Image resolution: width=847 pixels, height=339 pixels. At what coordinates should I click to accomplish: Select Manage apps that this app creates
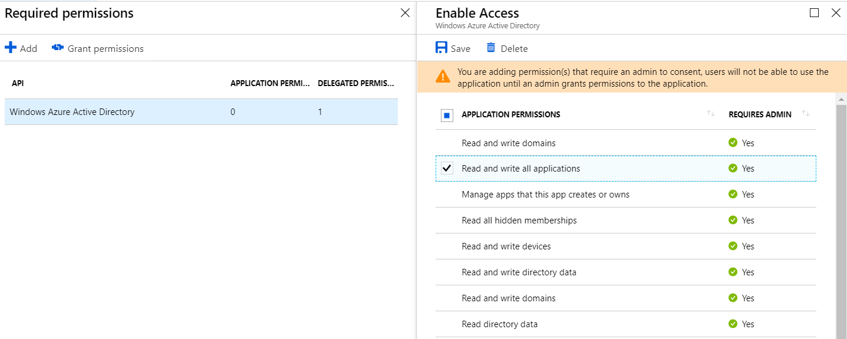tap(545, 195)
